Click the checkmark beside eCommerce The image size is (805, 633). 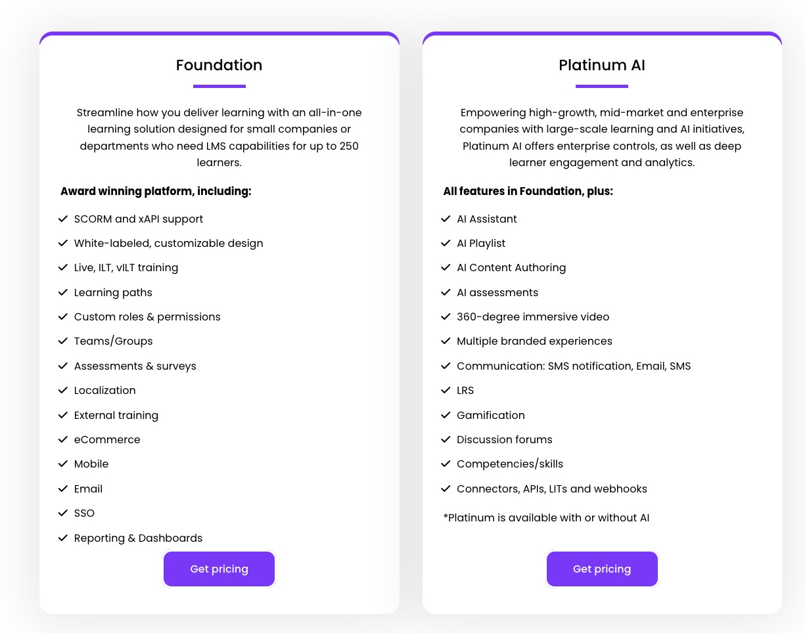[63, 439]
